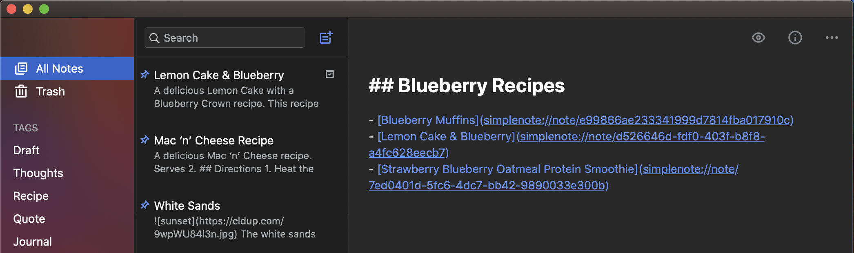Show notes tagged Thoughts
Screen dimensions: 854x253
point(38,173)
